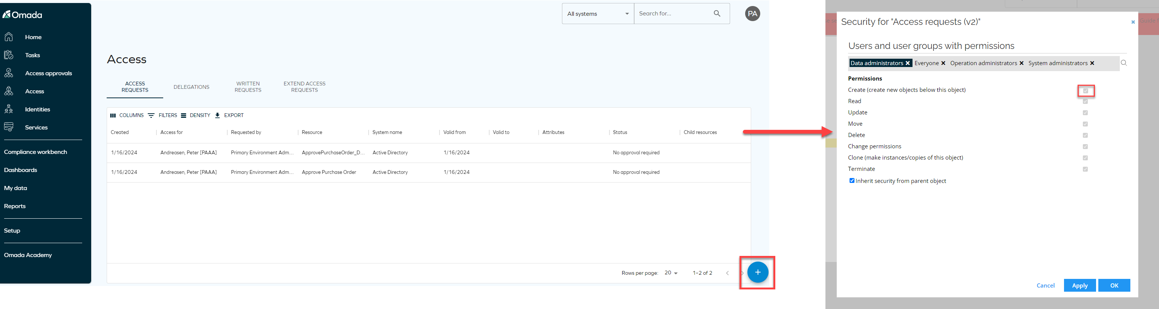
Task: Open Rows per page dropdown
Action: 671,273
